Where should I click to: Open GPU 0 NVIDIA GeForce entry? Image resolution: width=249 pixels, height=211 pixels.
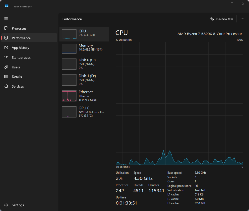(84, 112)
